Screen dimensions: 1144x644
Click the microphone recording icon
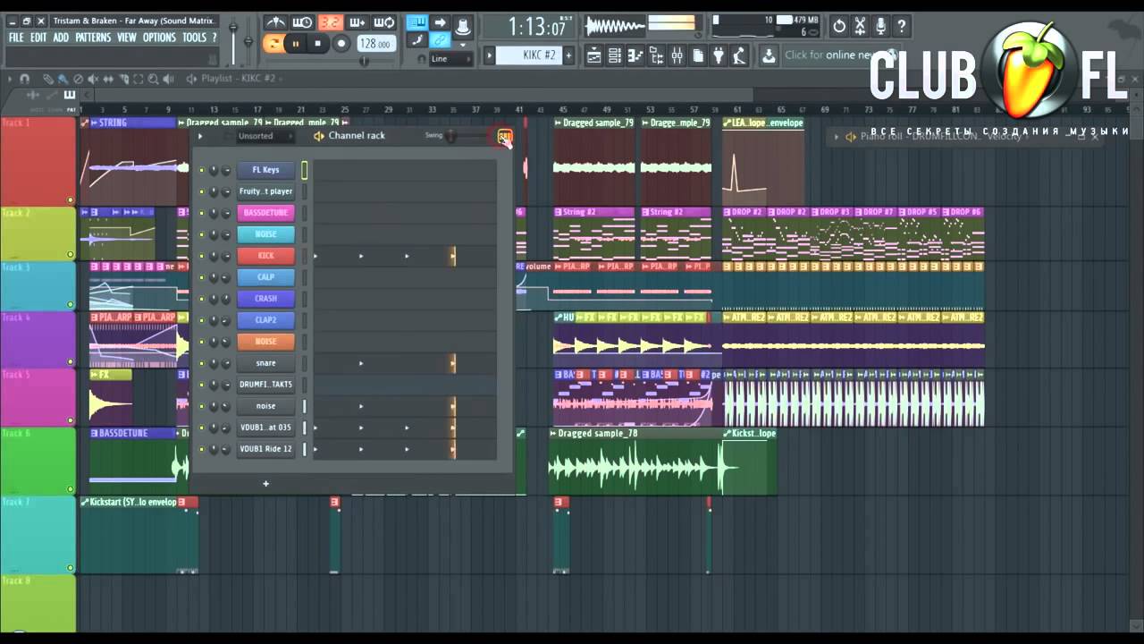[880, 26]
